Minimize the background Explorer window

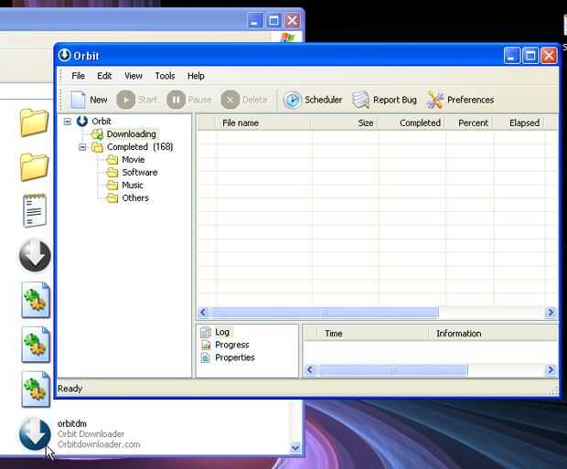254,21
